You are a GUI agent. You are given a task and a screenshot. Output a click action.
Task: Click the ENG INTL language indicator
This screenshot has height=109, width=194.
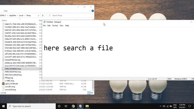coord(175,106)
